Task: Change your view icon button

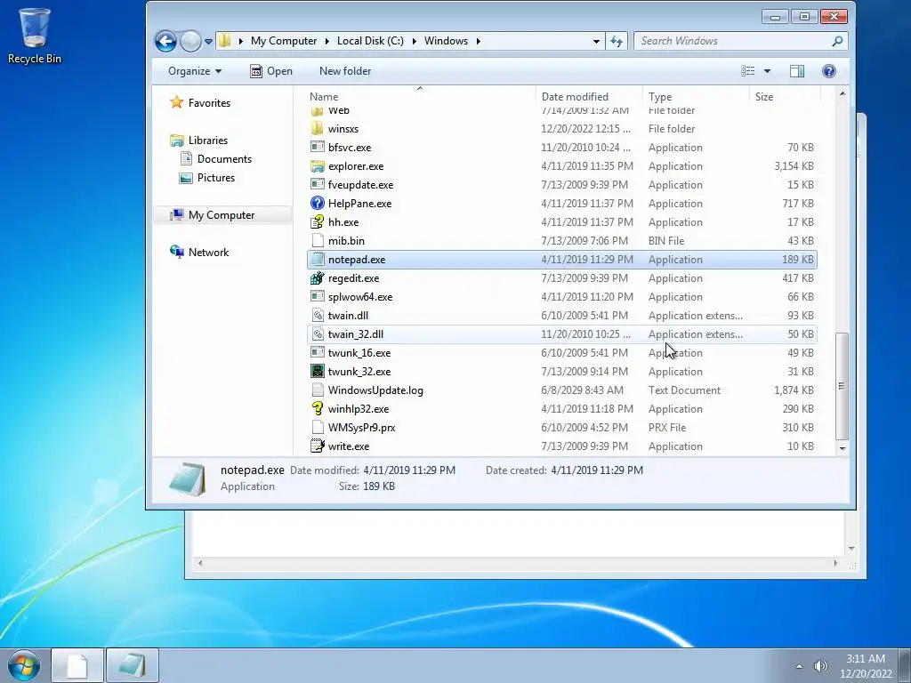Action: (747, 71)
